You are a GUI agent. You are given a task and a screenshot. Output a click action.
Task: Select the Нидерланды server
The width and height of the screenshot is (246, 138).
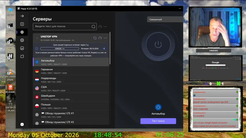coord(71,80)
